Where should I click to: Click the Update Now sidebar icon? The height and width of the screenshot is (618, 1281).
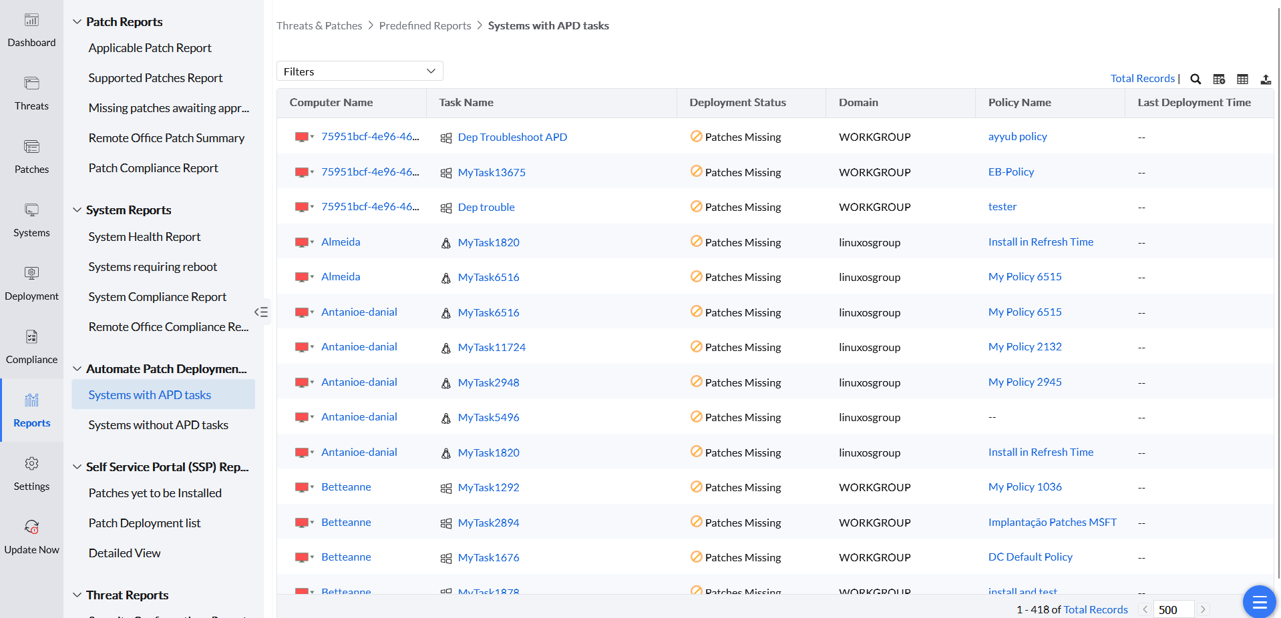coord(31,537)
